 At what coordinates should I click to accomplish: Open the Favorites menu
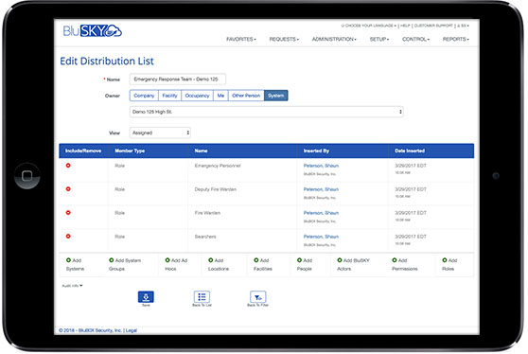[x=241, y=39]
